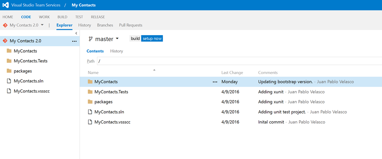Open the My Contacts 2.0 repository dropdown
The height and width of the screenshot is (159, 382).
[42, 25]
